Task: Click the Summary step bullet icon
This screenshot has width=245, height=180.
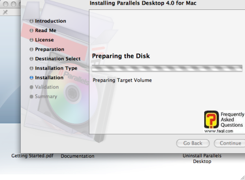Action: [32, 97]
